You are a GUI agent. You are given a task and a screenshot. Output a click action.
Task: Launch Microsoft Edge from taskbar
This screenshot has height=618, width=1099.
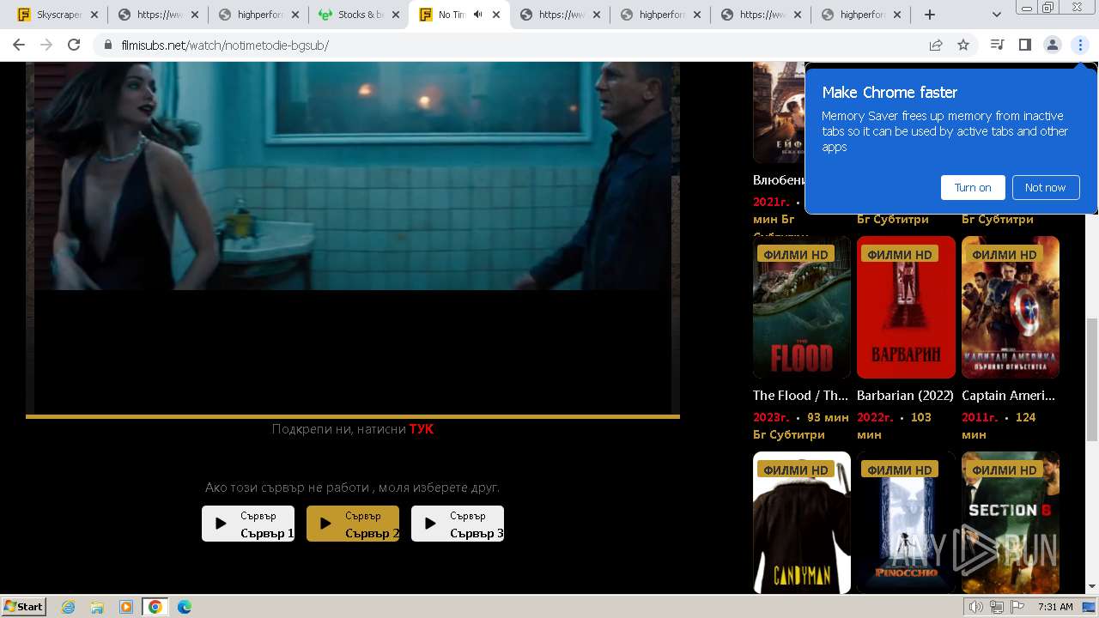tap(184, 607)
